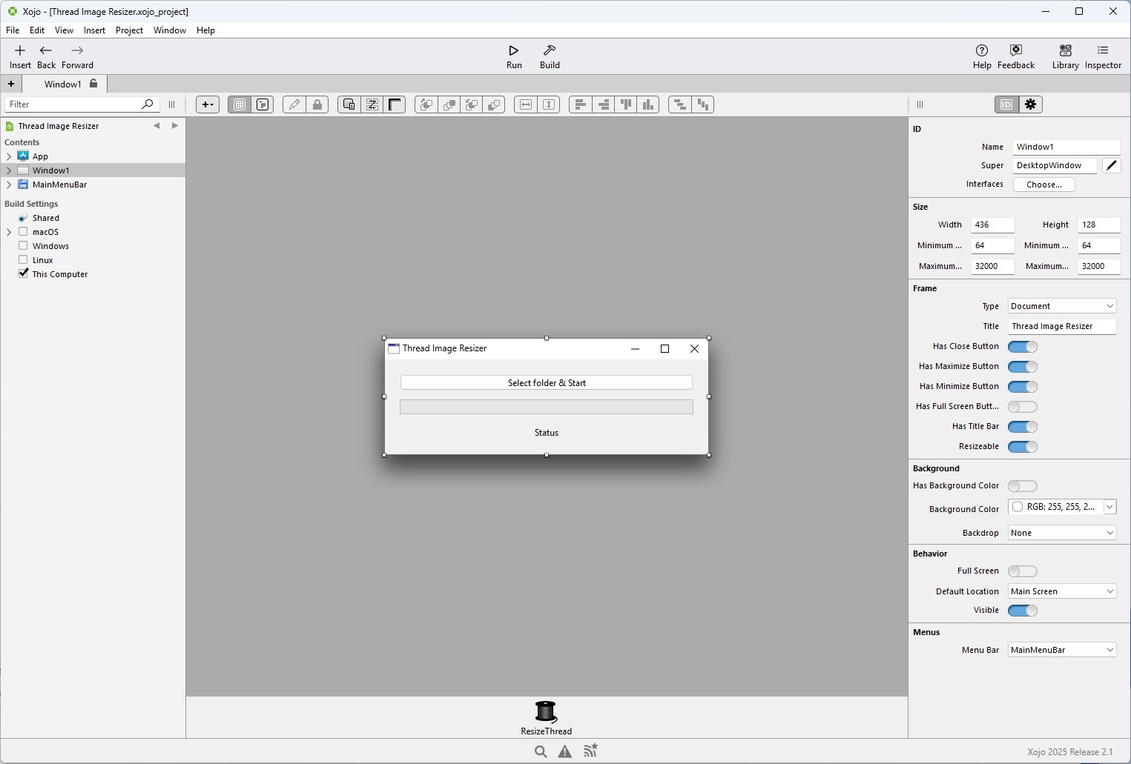Screen dimensions: 1131x764
Task: Select the ResizeThread spool icon
Action: [546, 711]
